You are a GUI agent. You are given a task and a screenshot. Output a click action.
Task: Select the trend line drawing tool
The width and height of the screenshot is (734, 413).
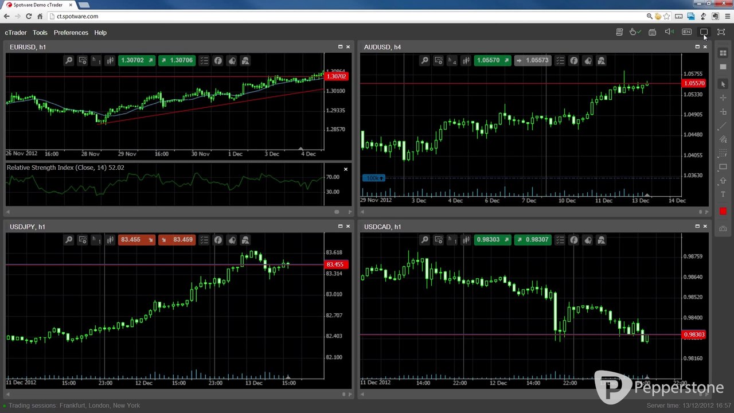(723, 126)
